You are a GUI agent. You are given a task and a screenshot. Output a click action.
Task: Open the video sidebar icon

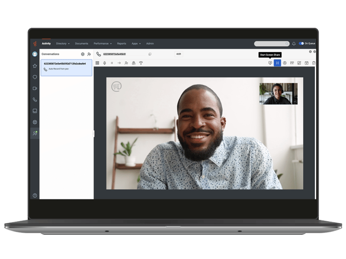35,88
